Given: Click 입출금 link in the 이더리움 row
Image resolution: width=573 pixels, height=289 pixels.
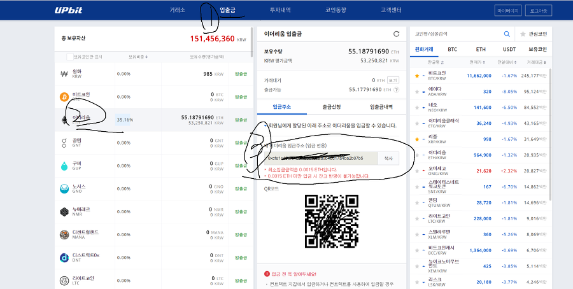Looking at the screenshot, I should click(241, 120).
